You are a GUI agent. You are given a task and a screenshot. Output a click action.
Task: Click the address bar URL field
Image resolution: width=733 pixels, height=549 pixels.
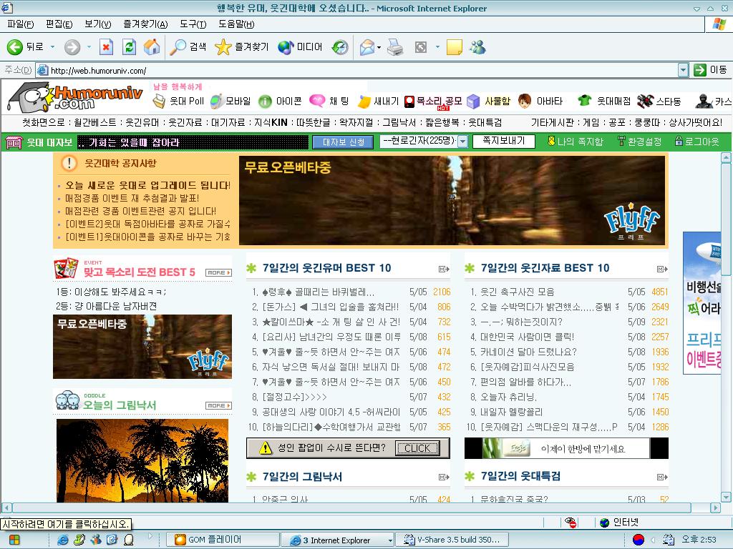[x=356, y=71]
